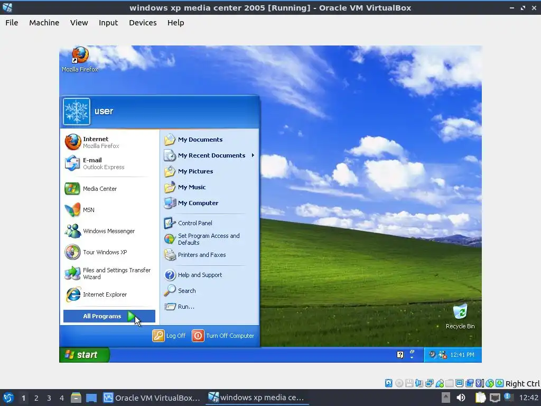Open VirtualBox File menu
541x406 pixels.
(x=12, y=22)
